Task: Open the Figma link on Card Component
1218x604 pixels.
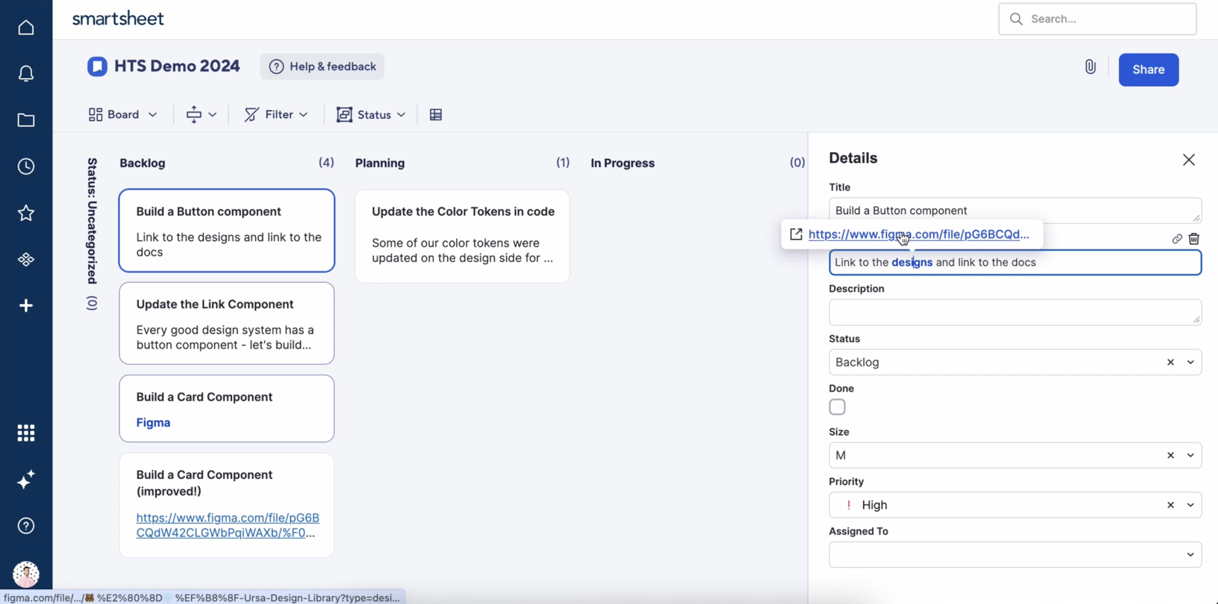Action: coord(153,423)
